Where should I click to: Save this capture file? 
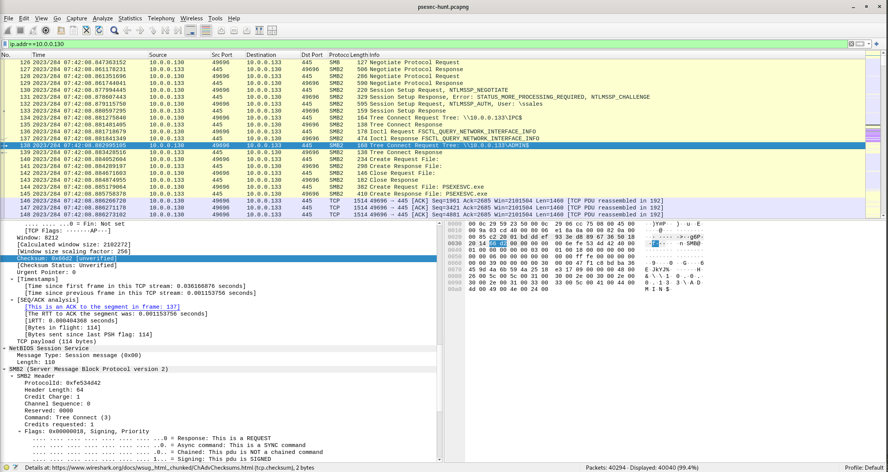point(74,30)
